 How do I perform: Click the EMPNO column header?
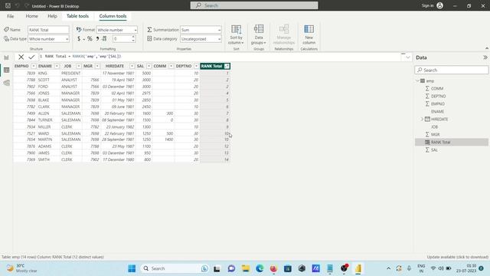click(x=21, y=66)
